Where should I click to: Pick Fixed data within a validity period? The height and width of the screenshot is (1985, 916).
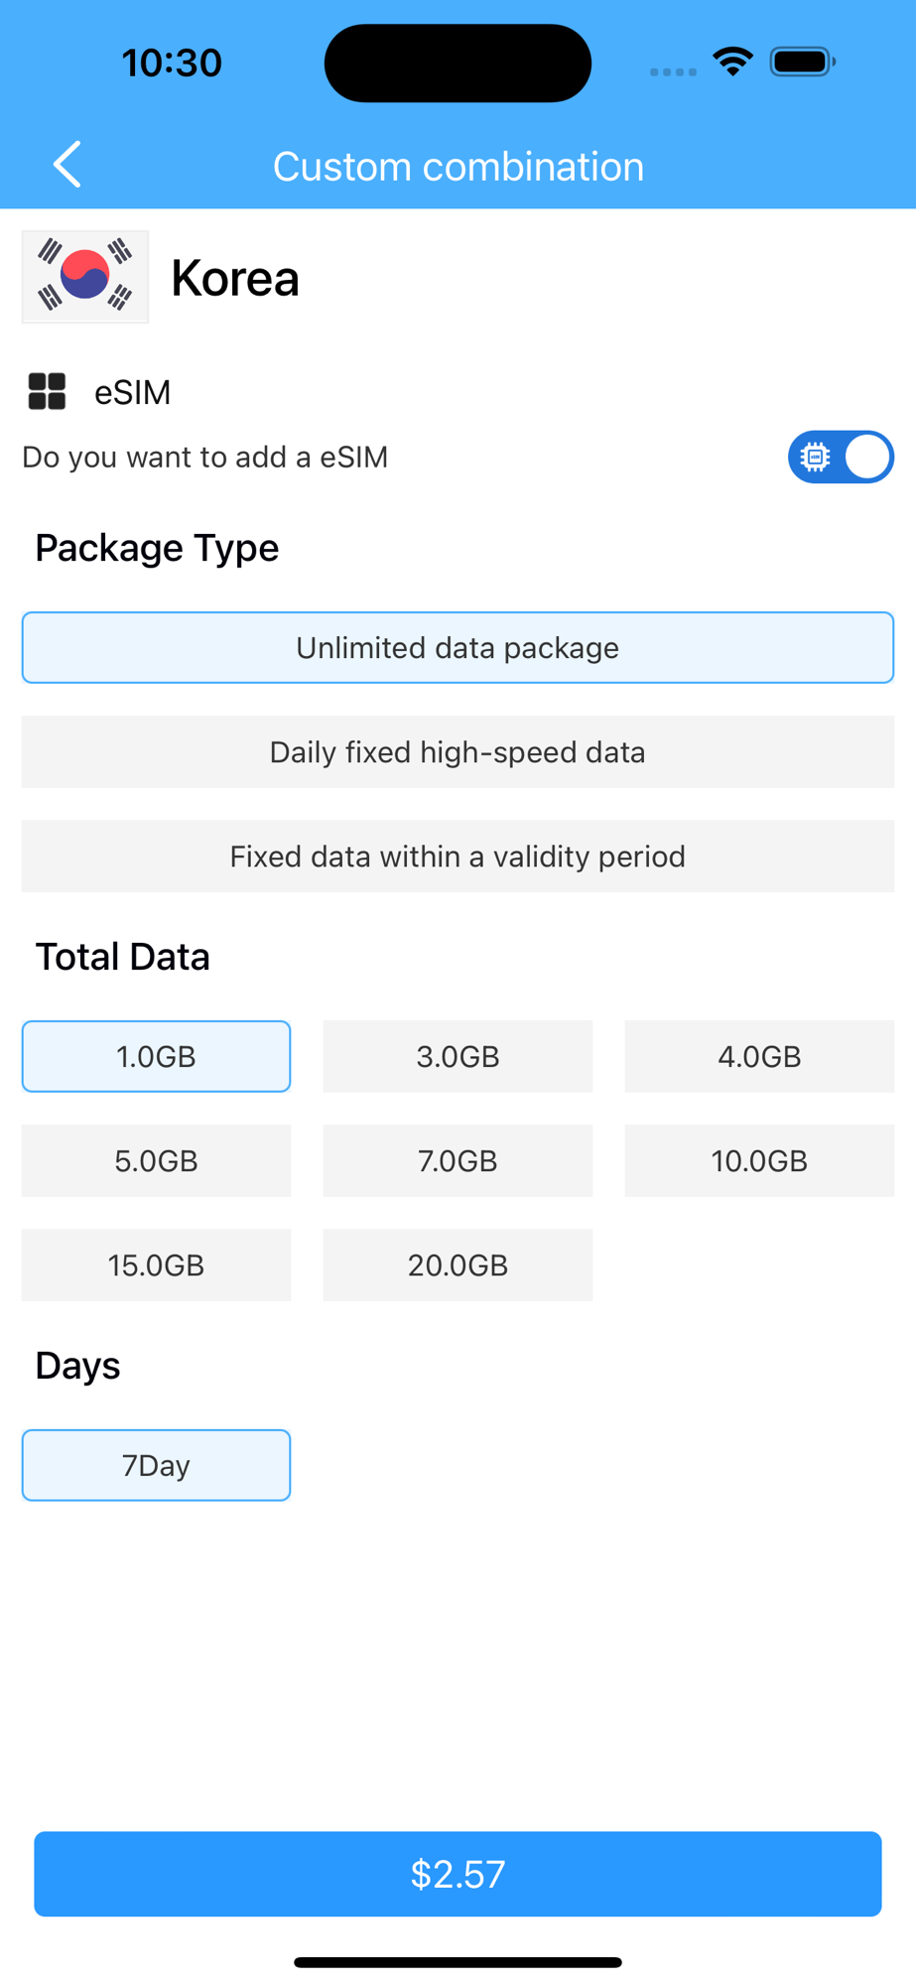(458, 857)
